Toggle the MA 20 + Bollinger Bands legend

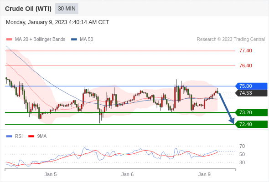36,40
